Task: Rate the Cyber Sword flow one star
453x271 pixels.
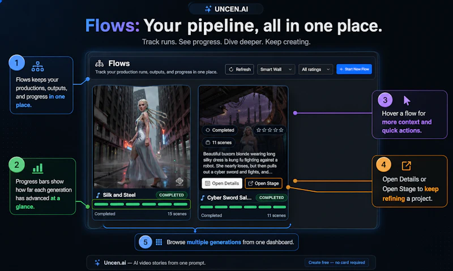Action: pyautogui.click(x=259, y=130)
